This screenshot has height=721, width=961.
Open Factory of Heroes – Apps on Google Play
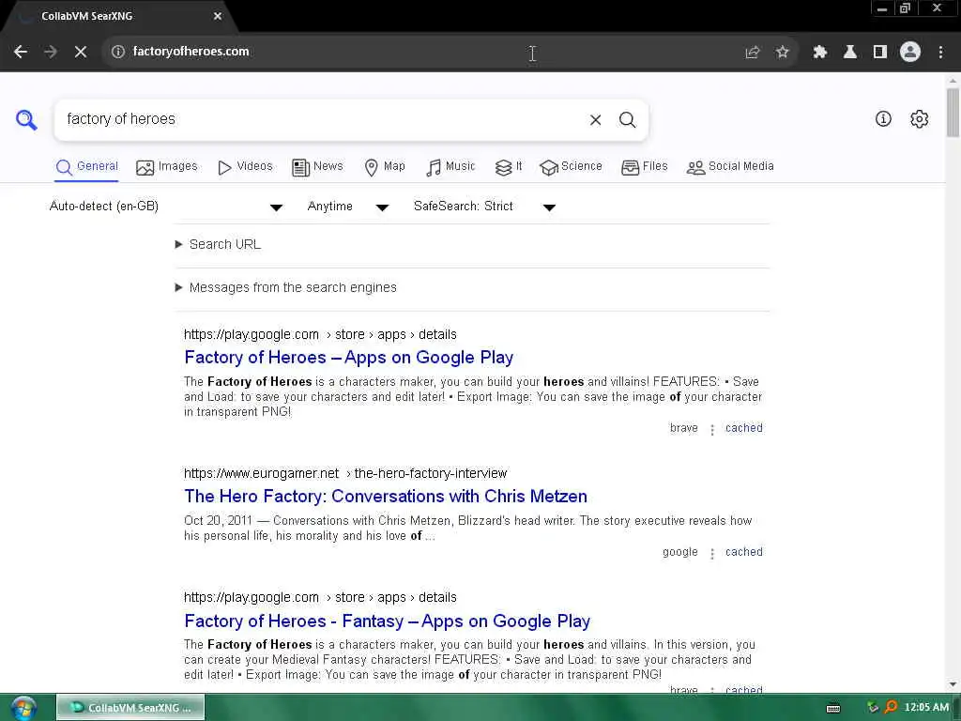349,358
